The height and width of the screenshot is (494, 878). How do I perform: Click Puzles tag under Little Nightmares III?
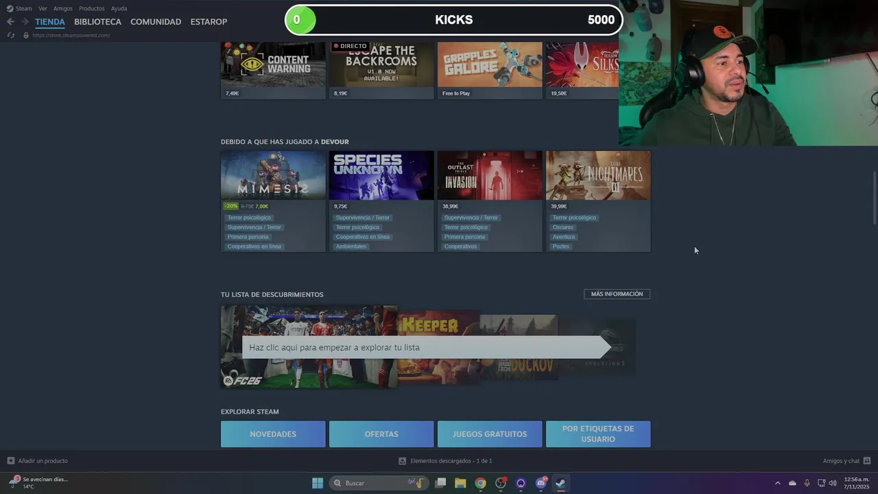click(x=561, y=246)
